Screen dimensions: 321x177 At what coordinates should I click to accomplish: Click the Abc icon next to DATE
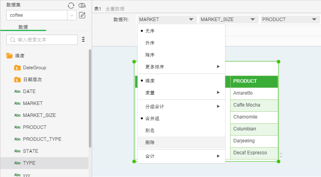click(x=17, y=91)
